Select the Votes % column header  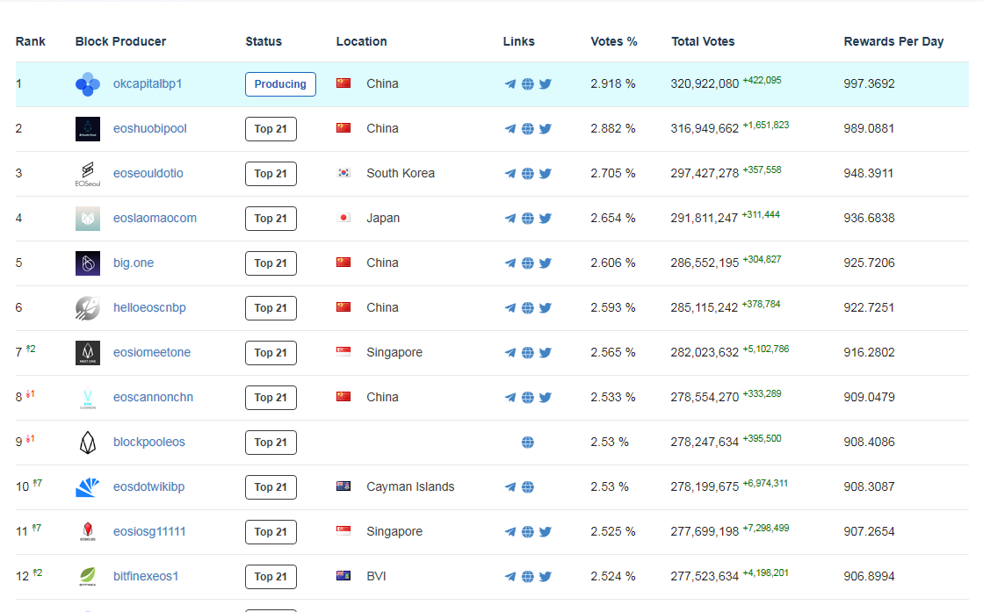click(x=614, y=41)
